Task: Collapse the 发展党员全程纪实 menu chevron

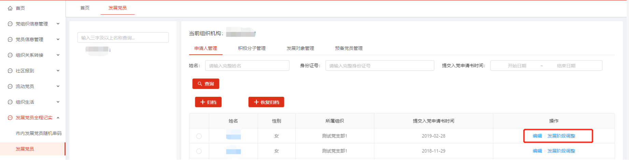Action: pyautogui.click(x=58, y=118)
